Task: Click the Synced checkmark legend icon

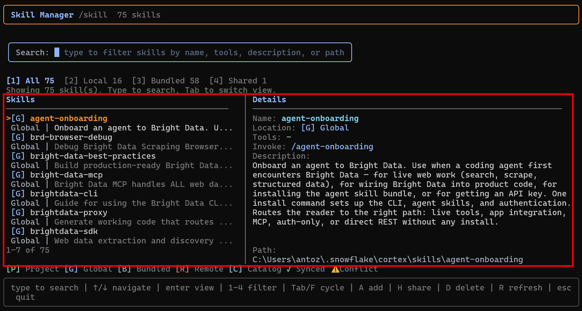Action: pyautogui.click(x=289, y=269)
